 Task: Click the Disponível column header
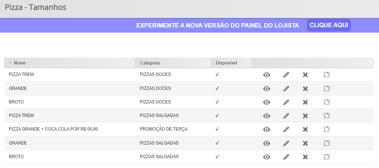coord(226,63)
